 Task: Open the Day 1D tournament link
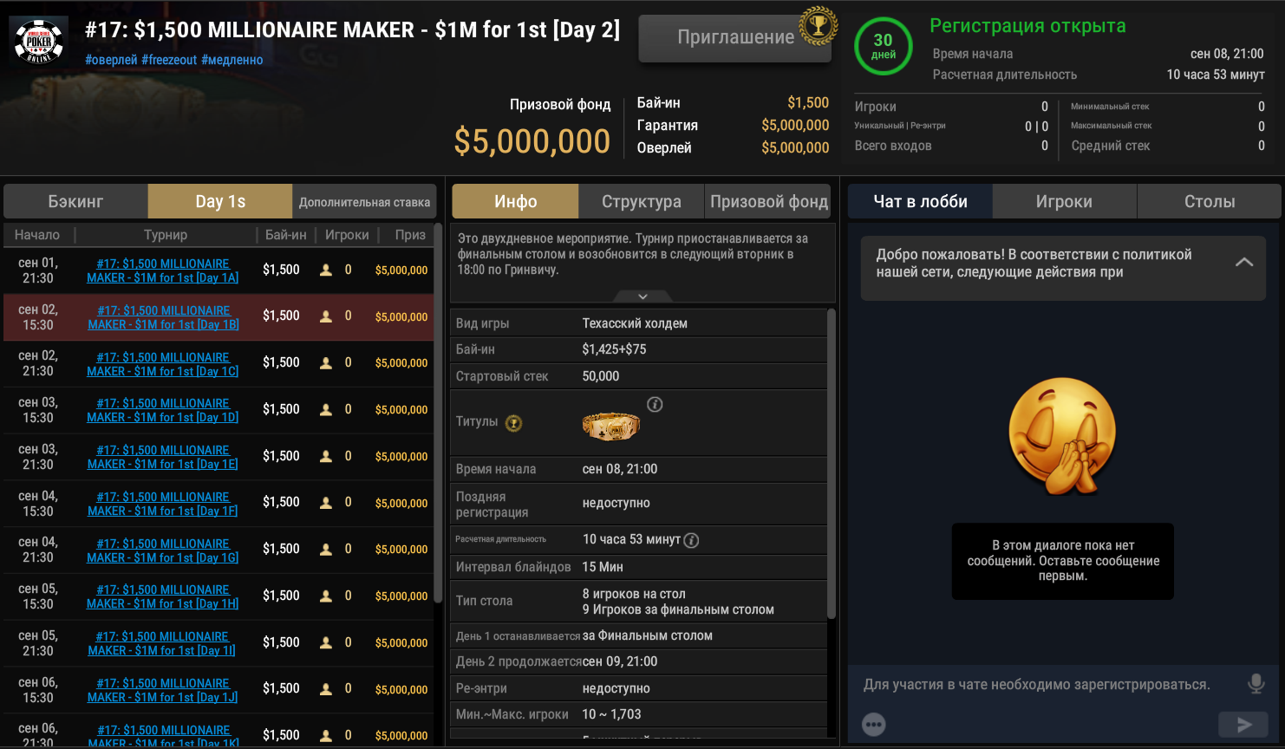(x=162, y=410)
